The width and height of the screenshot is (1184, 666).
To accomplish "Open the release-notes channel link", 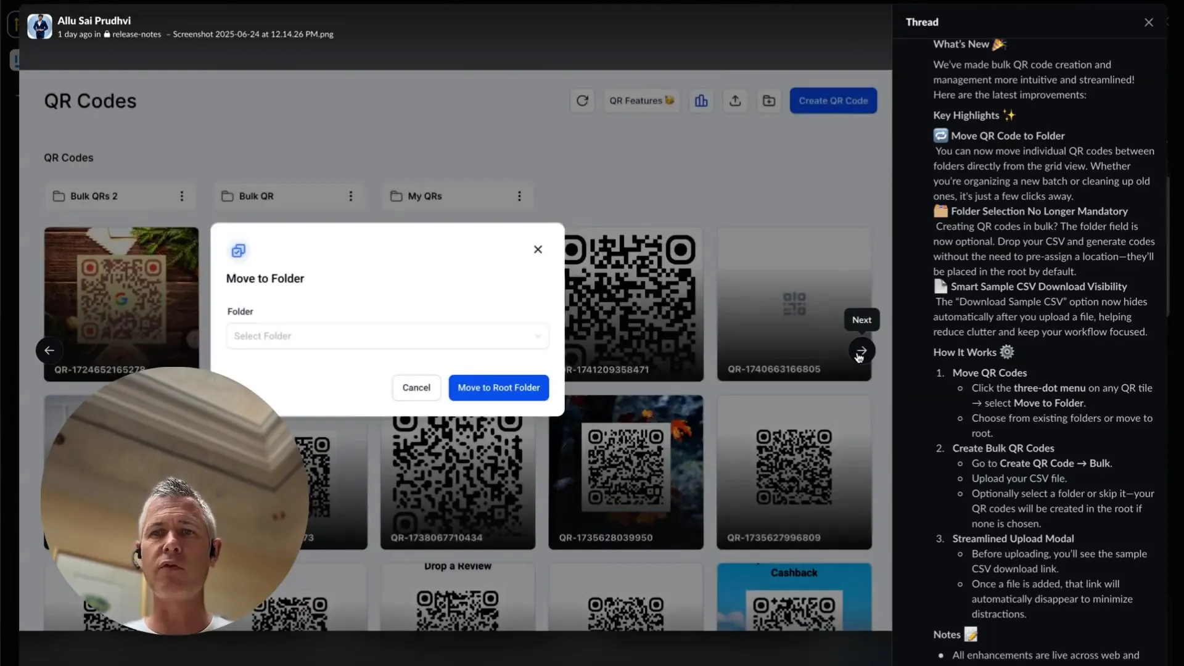I will [132, 35].
